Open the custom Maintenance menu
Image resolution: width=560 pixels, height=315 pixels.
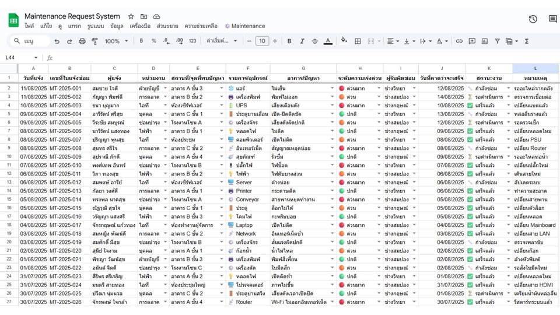click(244, 26)
